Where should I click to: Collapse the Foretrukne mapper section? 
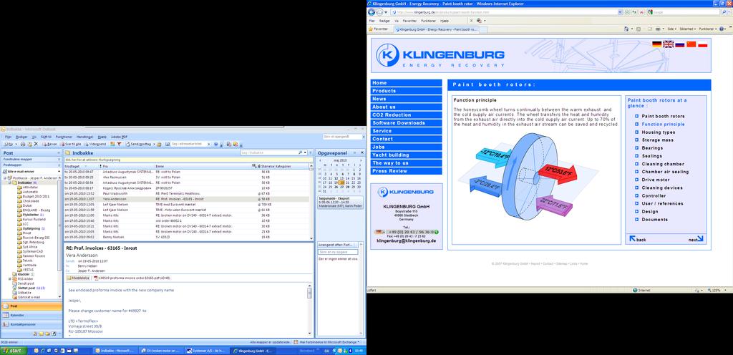pyautogui.click(x=59, y=159)
